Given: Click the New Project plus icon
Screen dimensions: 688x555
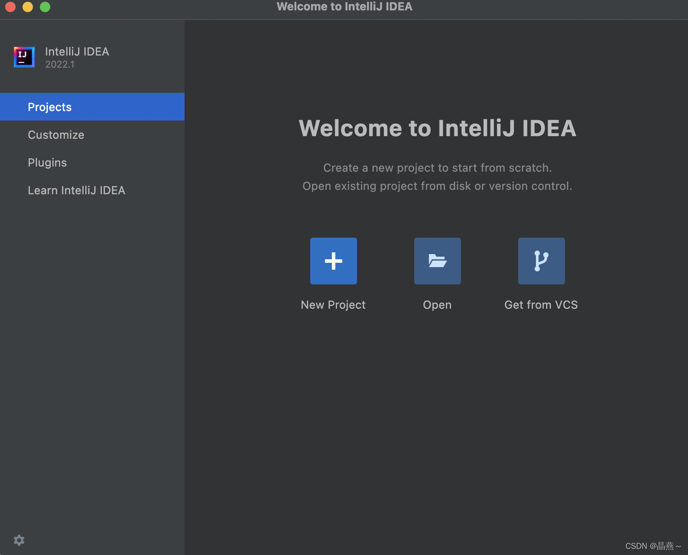Looking at the screenshot, I should click(x=334, y=261).
